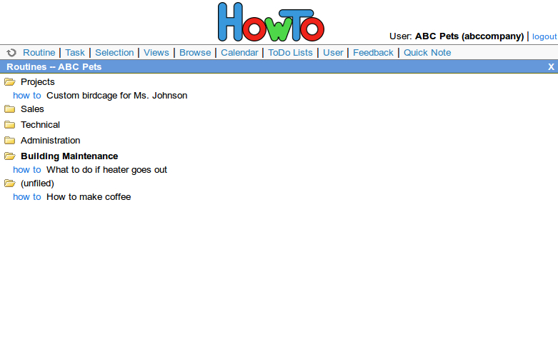
Task: Open how to for Custom birdcage routine
Action: point(27,96)
